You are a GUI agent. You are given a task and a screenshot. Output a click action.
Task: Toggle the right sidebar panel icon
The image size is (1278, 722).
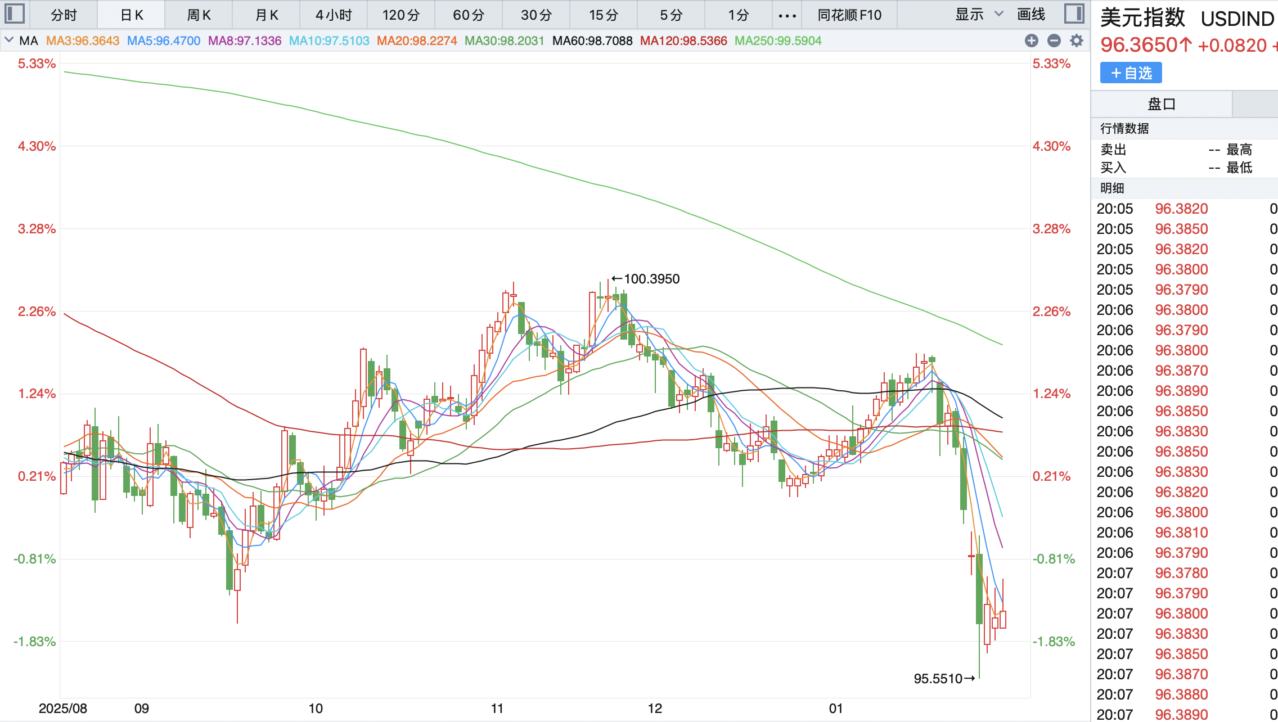(x=1074, y=13)
